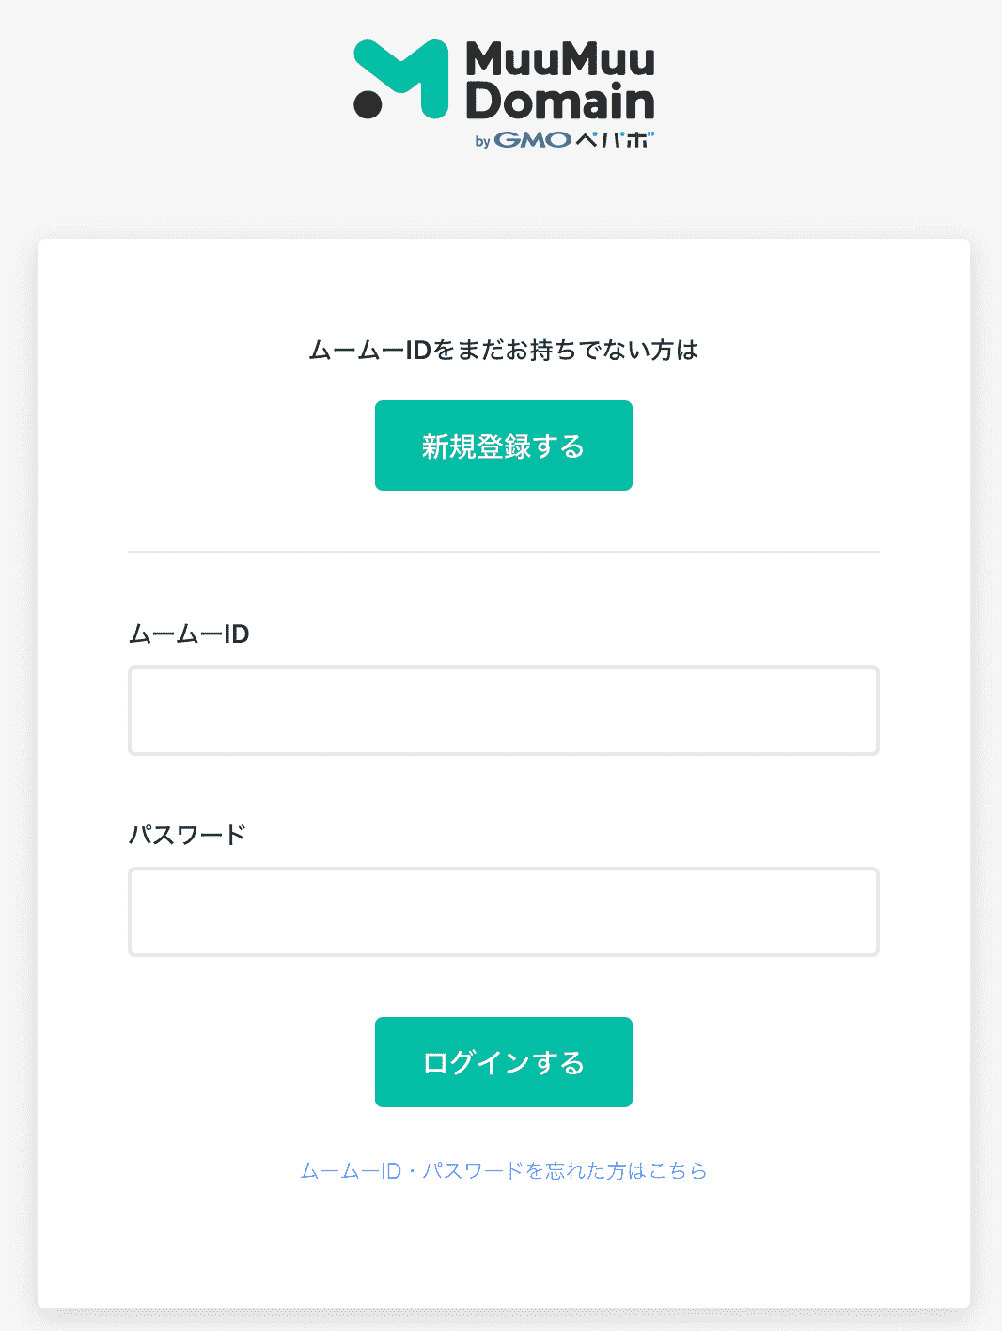Click the 新規 text on the register button

448,446
